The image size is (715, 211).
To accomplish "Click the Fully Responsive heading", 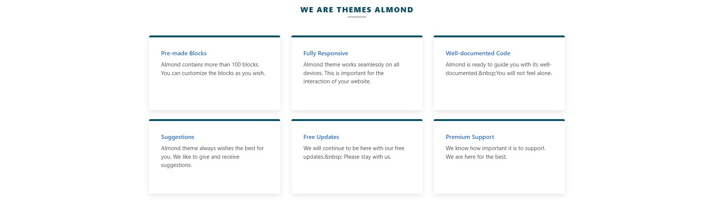I will point(325,53).
